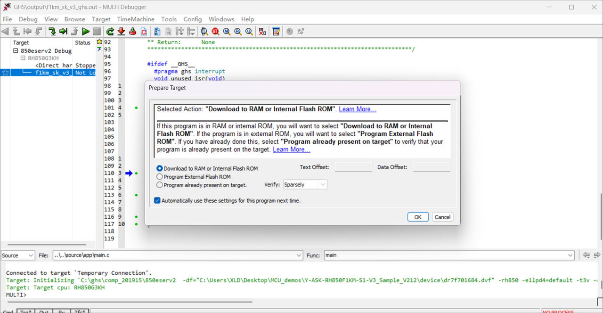The width and height of the screenshot is (603, 313).
Task: Click the Return/step out toolbar icon
Action: pos(74,32)
